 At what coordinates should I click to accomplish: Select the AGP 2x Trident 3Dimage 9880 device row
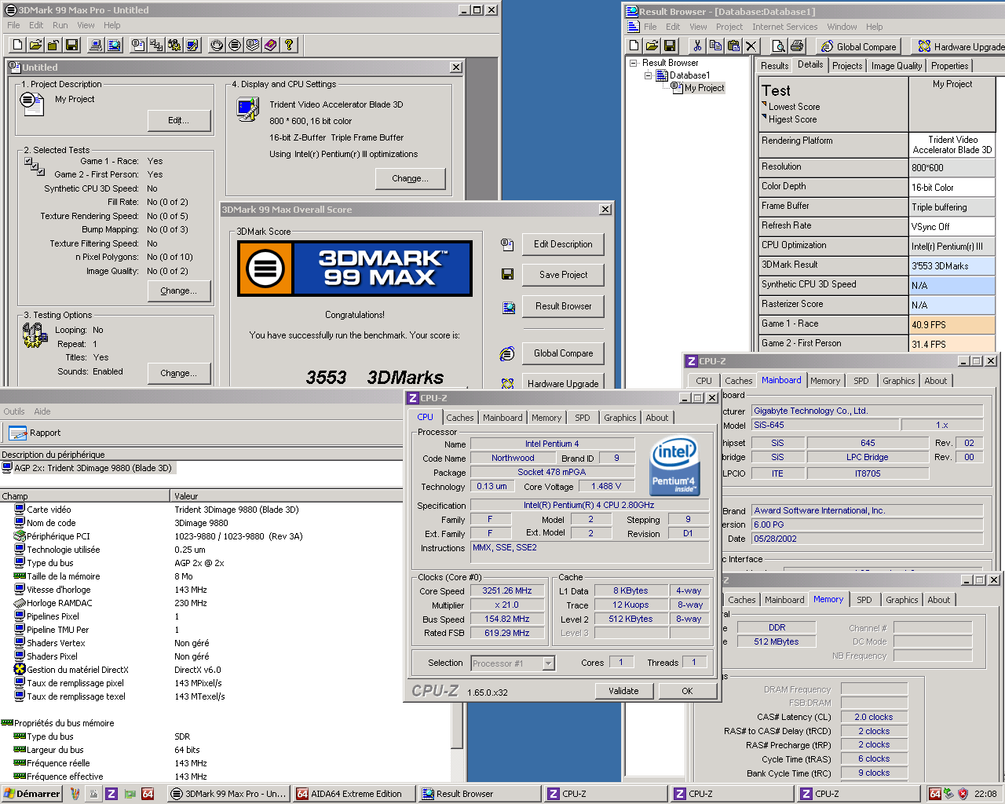(87, 468)
